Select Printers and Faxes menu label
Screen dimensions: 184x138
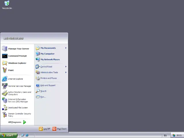49,78
